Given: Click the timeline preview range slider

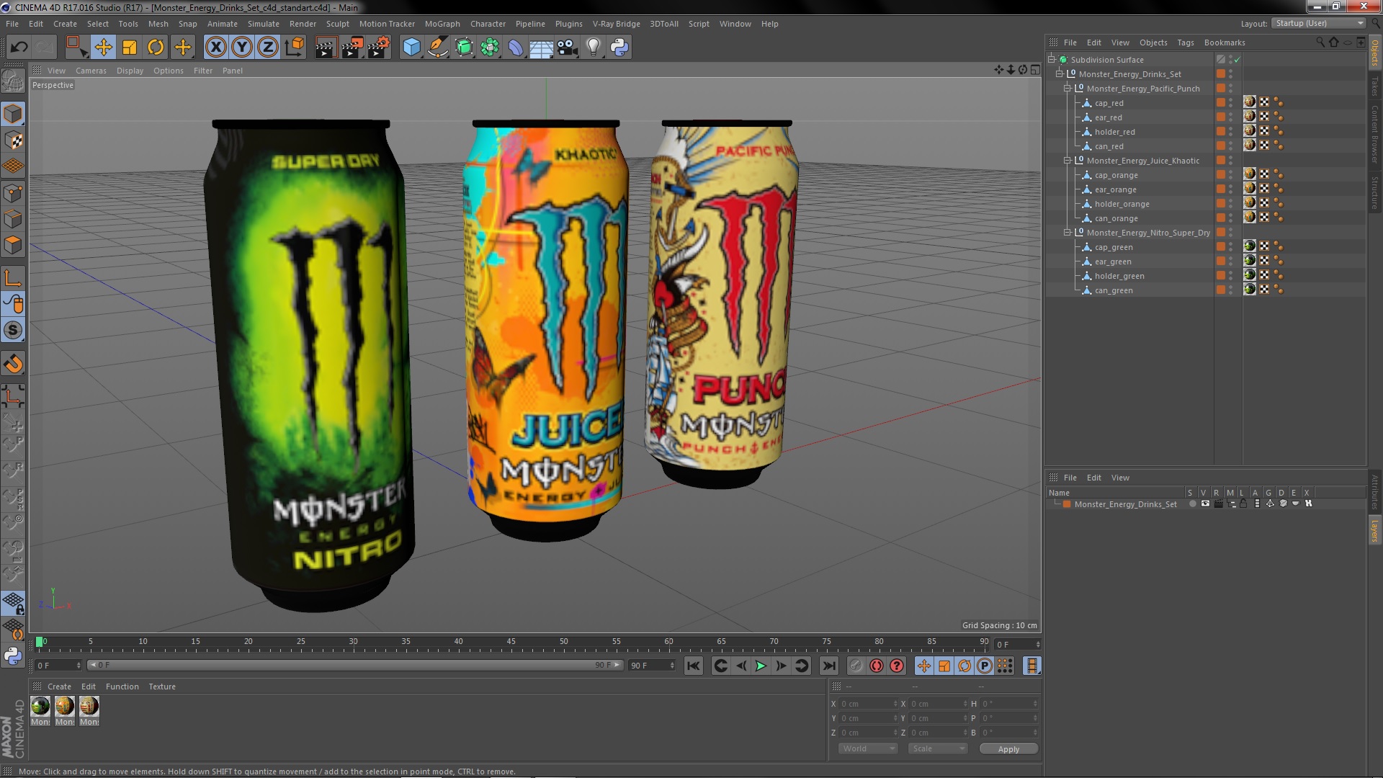Looking at the screenshot, I should [354, 665].
